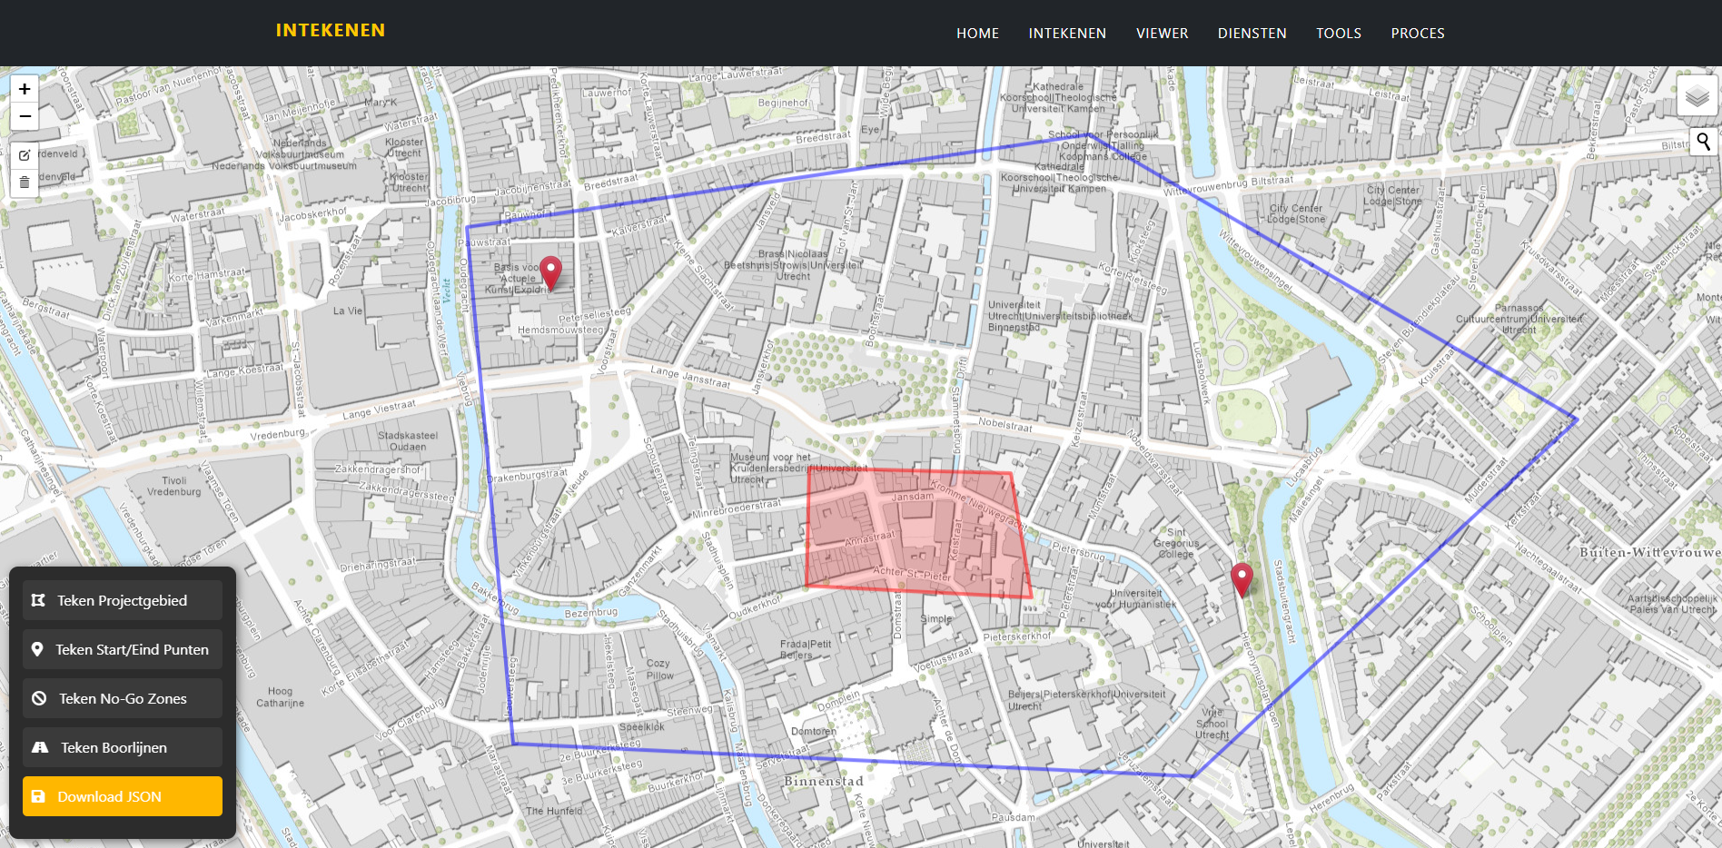
Task: Click the trash delete layers icon
Action: point(25,182)
